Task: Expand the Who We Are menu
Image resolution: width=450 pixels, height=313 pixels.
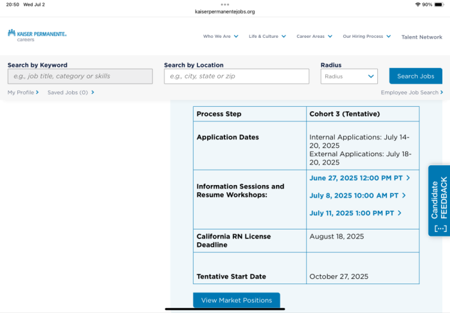Action: click(x=220, y=37)
